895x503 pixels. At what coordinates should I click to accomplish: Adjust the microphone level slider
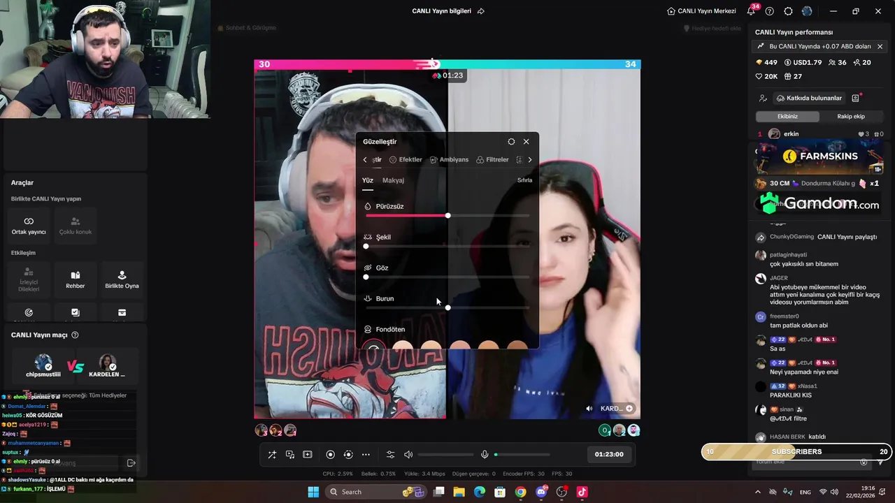click(522, 455)
